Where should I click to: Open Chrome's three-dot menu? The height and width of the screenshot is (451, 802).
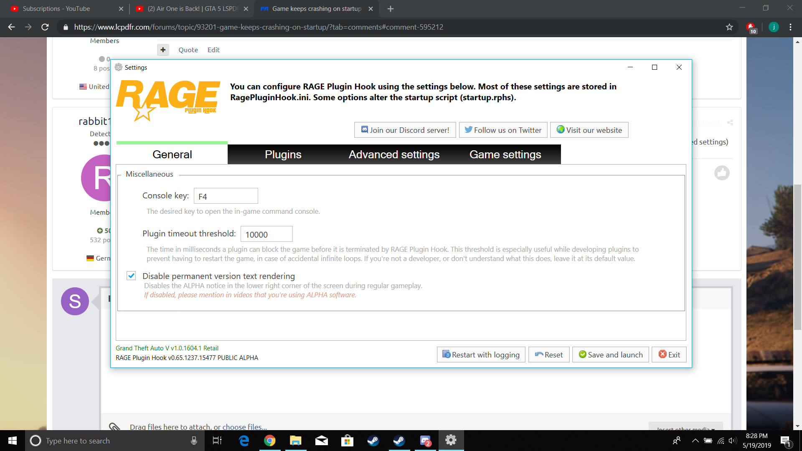click(790, 27)
